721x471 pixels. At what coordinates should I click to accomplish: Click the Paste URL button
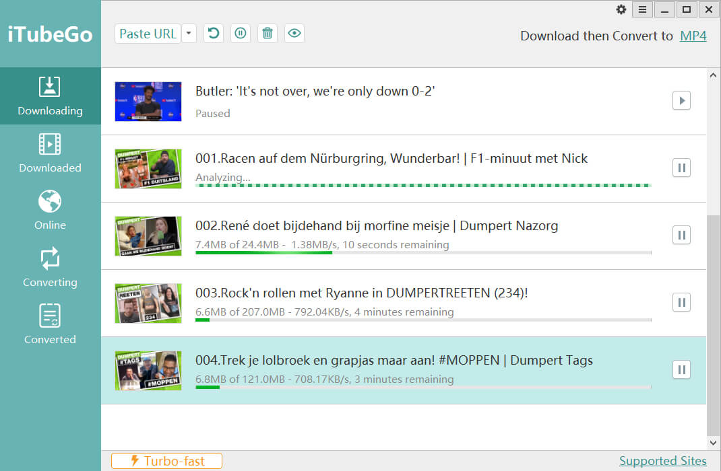pos(148,34)
